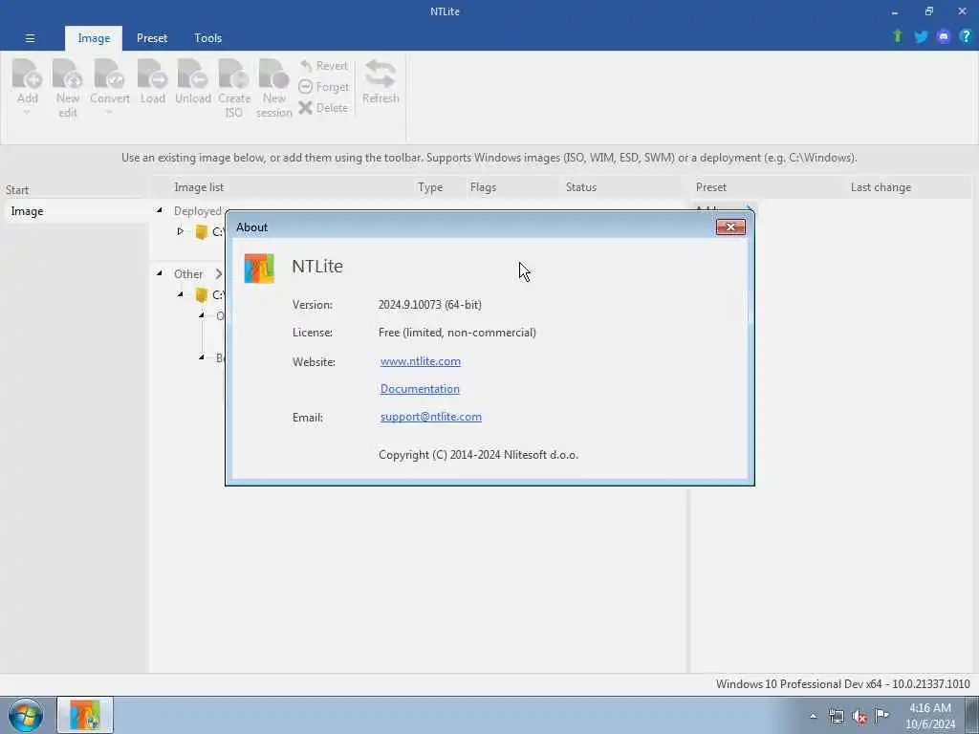Click the NTLite taskbar button
This screenshot has width=979, height=734.
[85, 715]
